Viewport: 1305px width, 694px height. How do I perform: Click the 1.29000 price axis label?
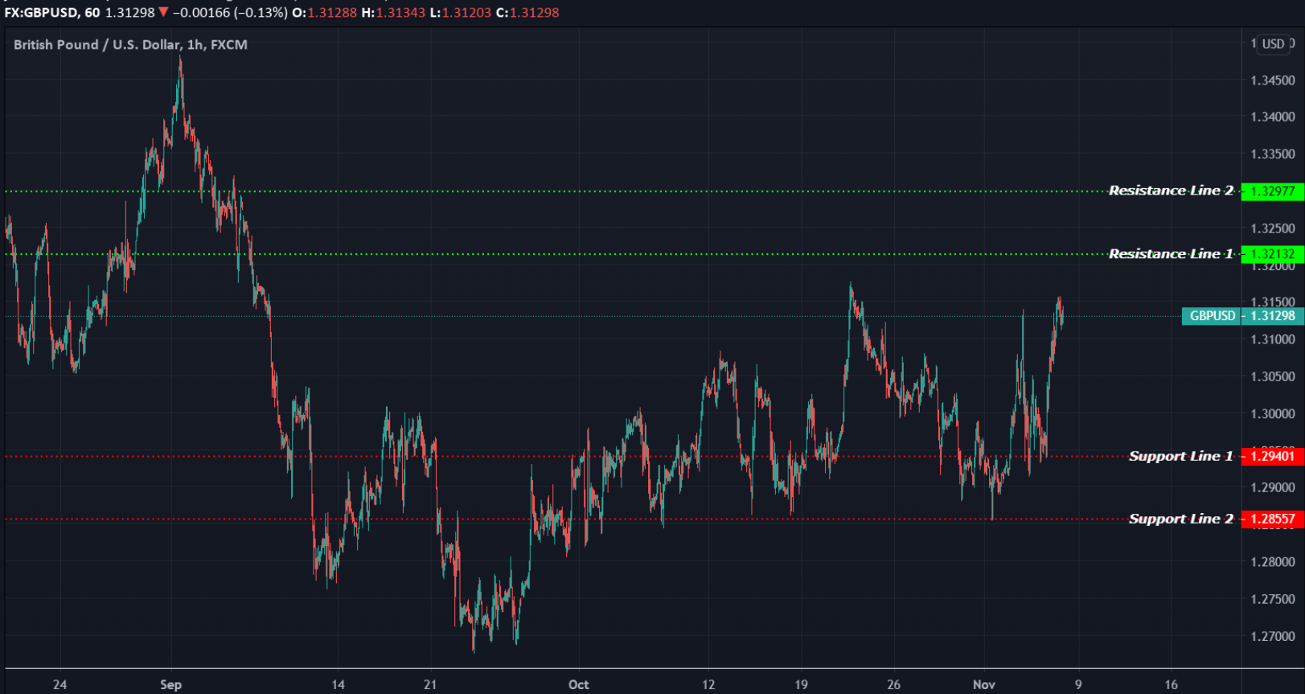click(x=1273, y=488)
